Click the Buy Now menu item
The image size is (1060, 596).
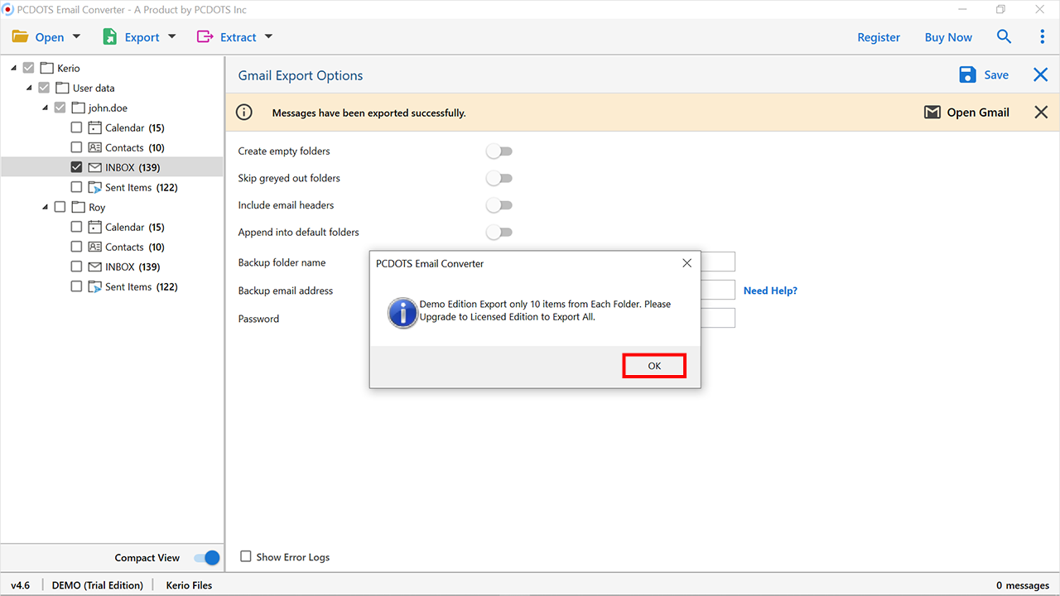click(948, 37)
